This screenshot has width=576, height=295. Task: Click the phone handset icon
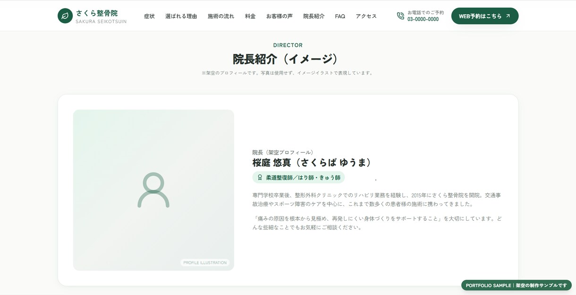(400, 16)
